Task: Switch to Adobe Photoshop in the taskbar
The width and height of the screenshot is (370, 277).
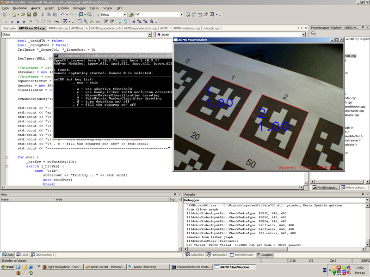Action: pyautogui.click(x=148, y=267)
